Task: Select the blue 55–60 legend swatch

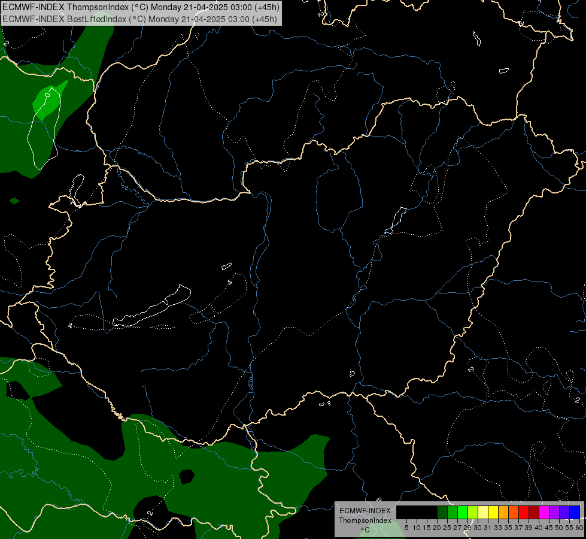Action: [575, 512]
